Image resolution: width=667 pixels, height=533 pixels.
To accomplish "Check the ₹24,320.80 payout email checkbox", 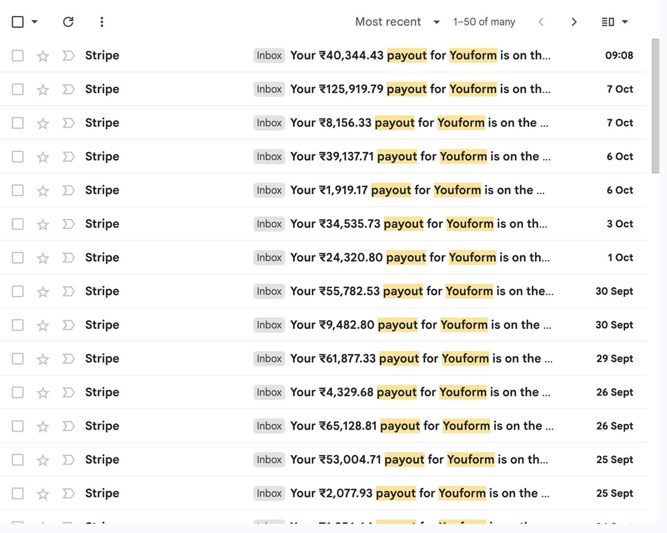I will click(18, 258).
